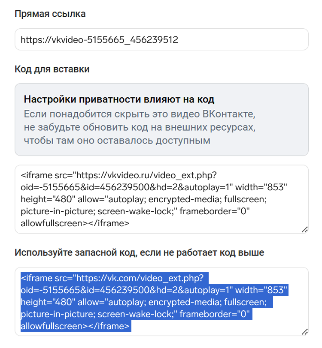Click 'https://vkvideo.ru/video_ext.php?' in first code
This screenshot has width=322, height=348.
146,175
